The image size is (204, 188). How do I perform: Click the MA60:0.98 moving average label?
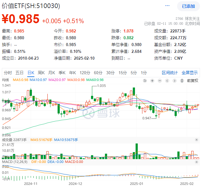point(95,80)
